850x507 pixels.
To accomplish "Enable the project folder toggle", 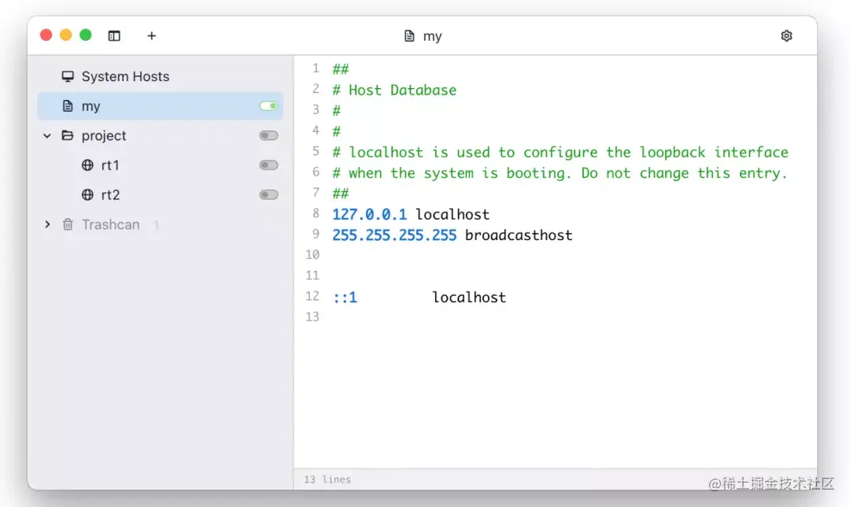I will click(x=268, y=135).
